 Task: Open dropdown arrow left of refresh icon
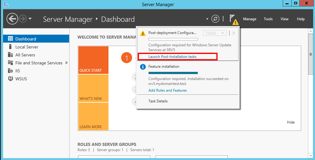(x=207, y=19)
